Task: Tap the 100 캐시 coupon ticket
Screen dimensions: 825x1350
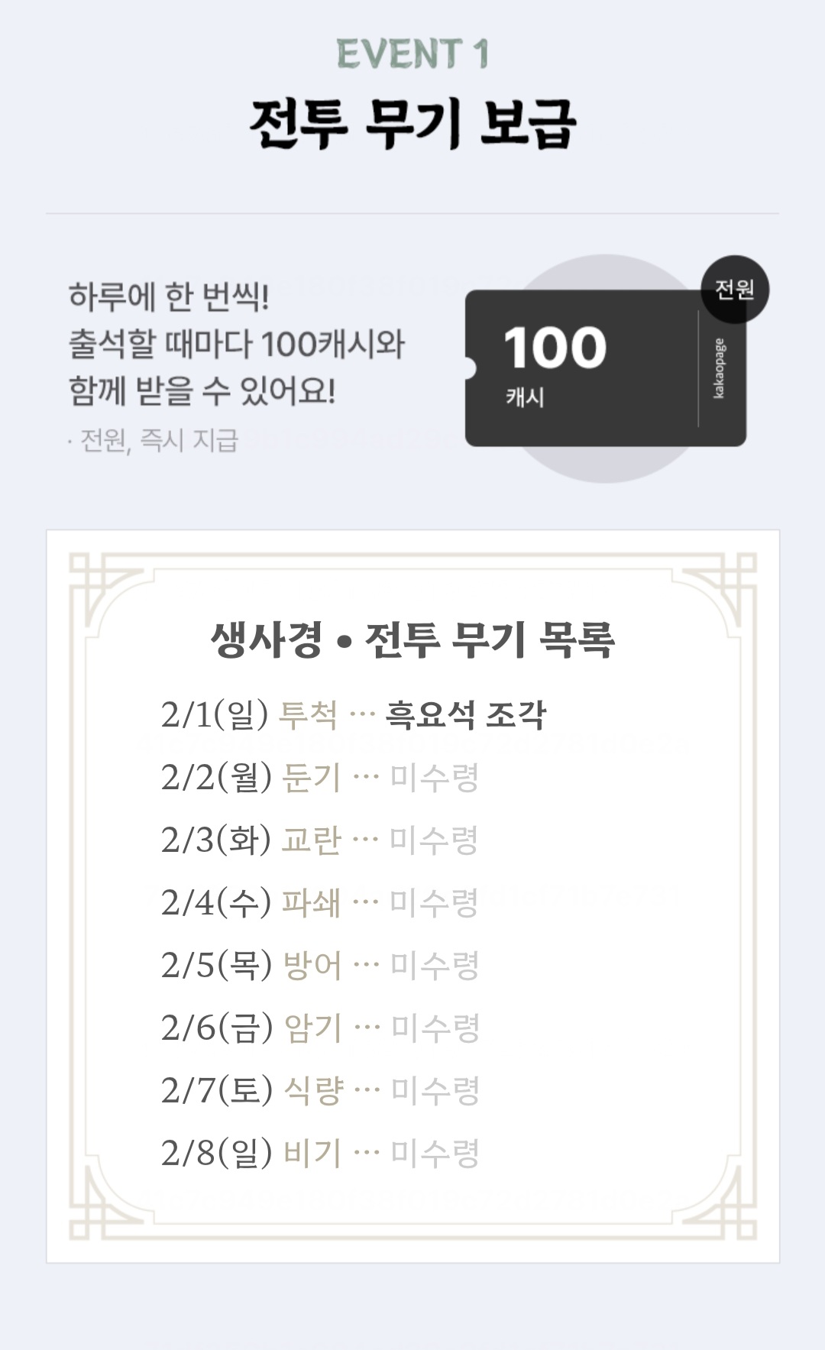Action: (x=581, y=368)
